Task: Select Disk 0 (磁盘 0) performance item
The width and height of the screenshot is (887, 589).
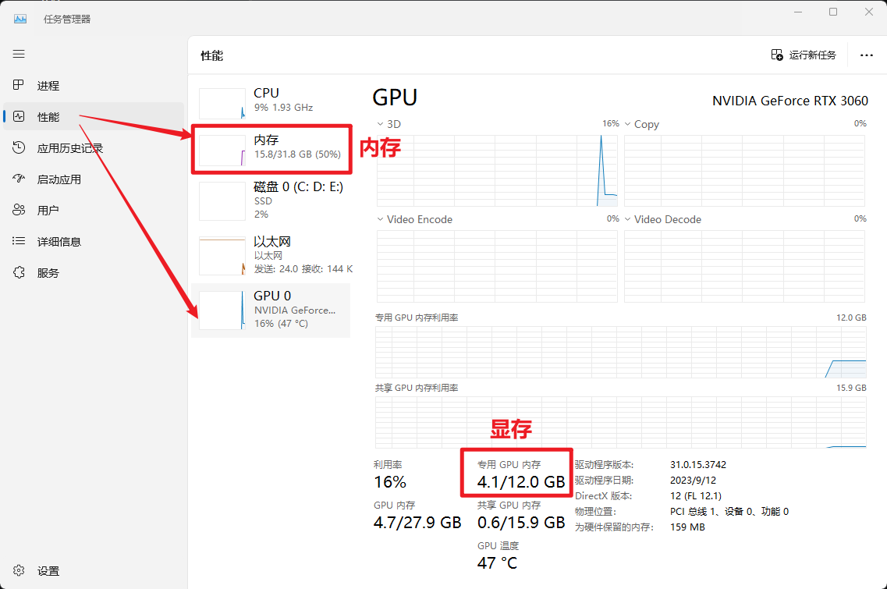Action: [271, 200]
